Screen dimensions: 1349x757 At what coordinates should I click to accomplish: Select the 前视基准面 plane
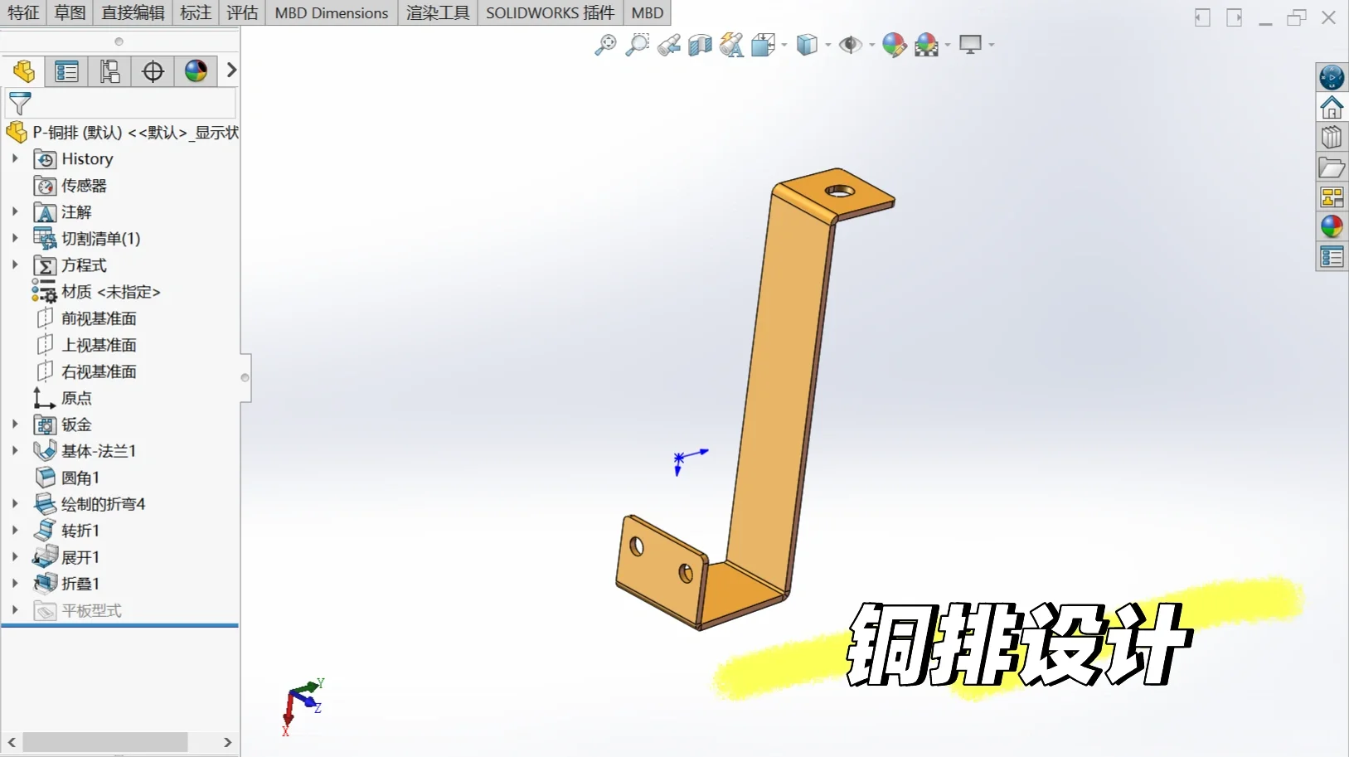coord(86,318)
